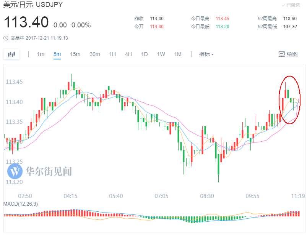Click the 昨收 label
Viewport: 307px width, 235px height.
tap(139, 19)
